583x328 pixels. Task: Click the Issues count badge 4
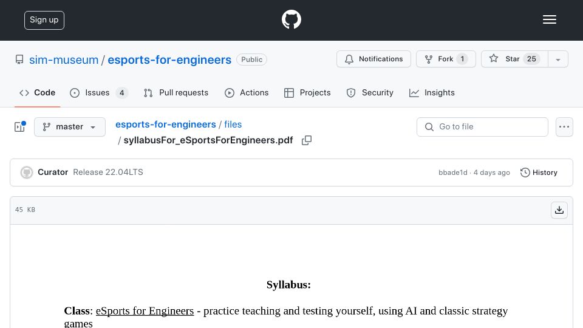point(121,92)
